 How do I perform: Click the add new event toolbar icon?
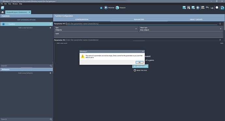click(x=184, y=8)
